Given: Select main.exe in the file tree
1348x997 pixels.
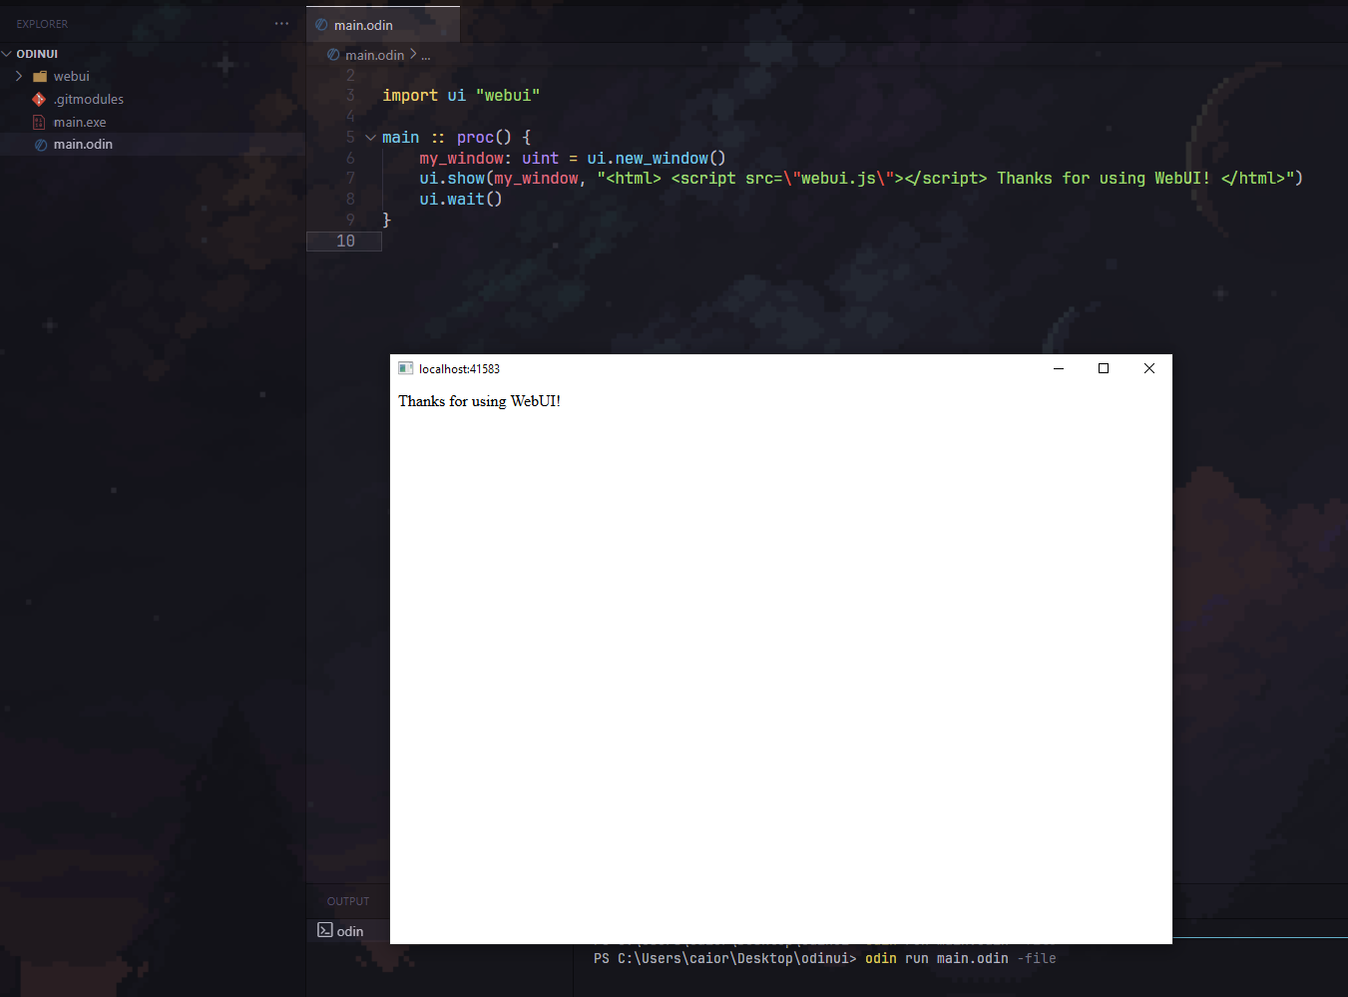Looking at the screenshot, I should [x=80, y=122].
